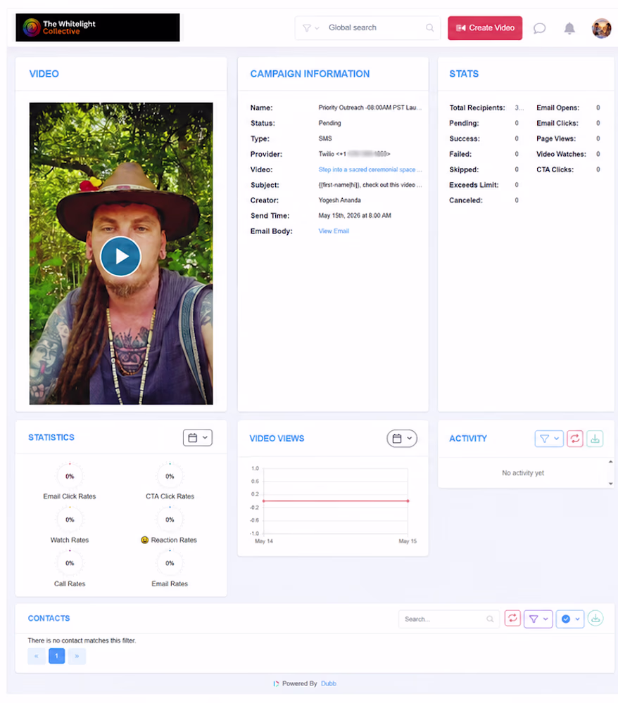Download the Contacts list

pos(595,619)
